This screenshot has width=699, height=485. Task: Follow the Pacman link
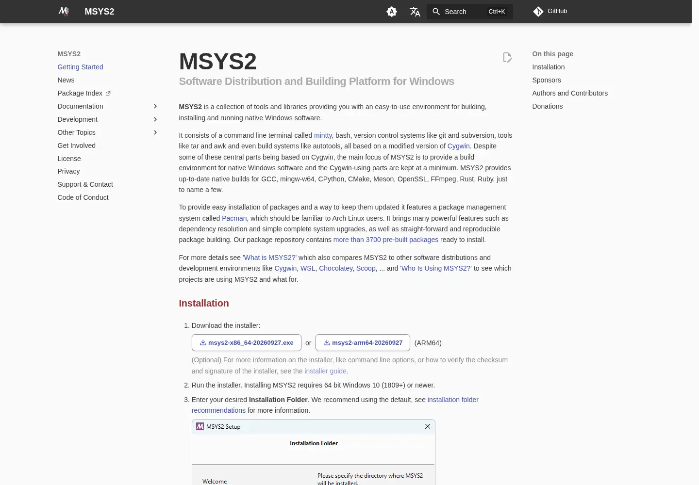tap(234, 218)
